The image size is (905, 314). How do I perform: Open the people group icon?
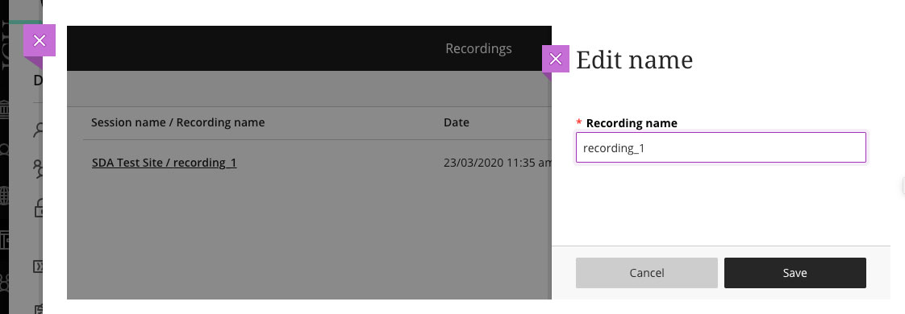coord(39,169)
